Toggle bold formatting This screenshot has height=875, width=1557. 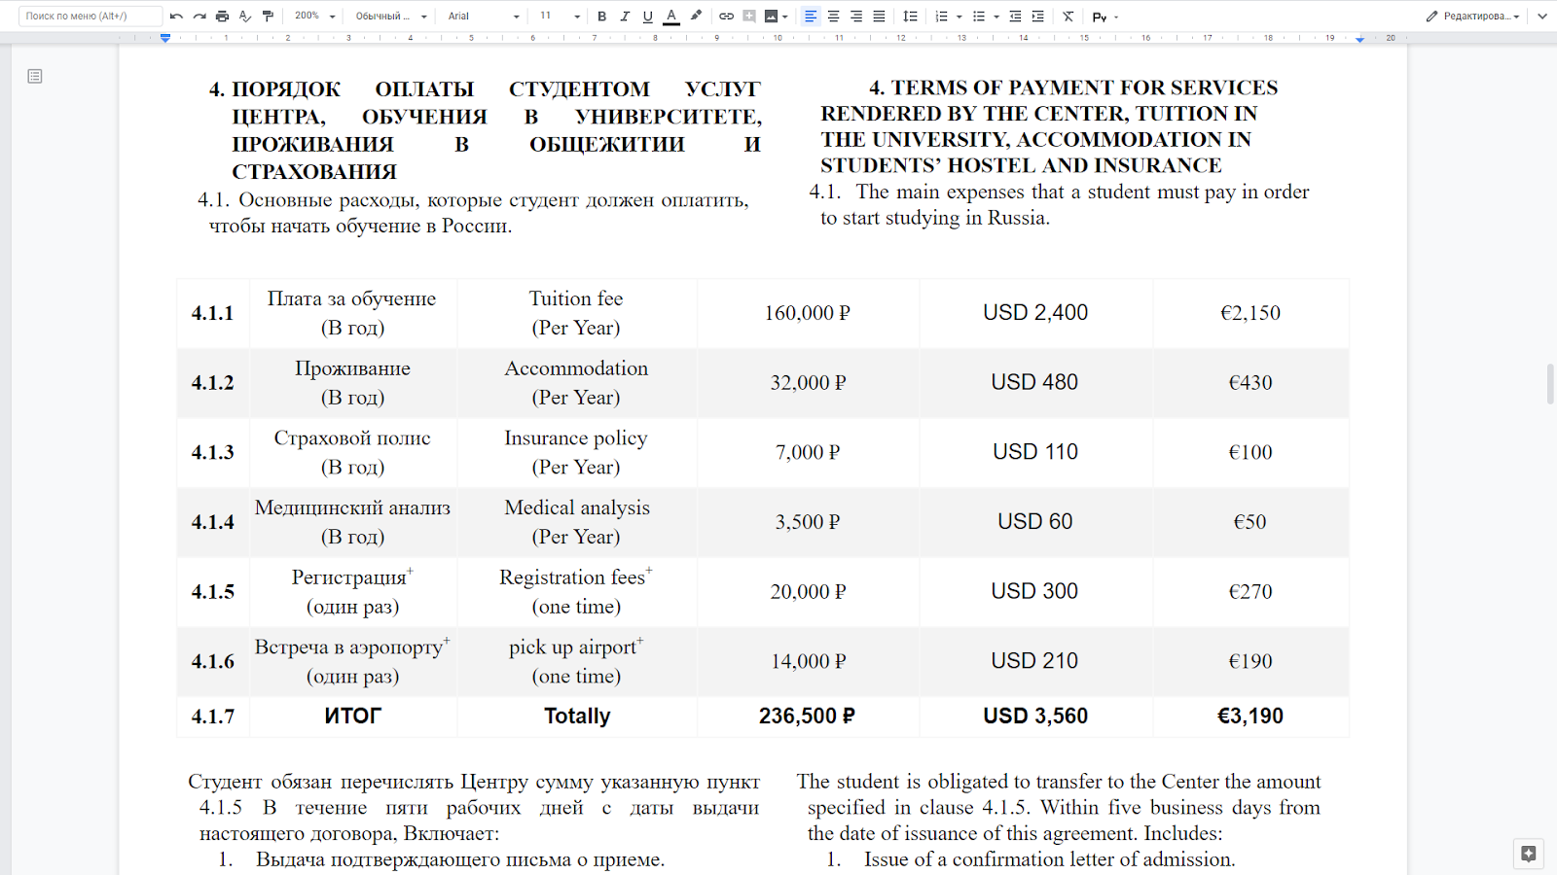click(601, 16)
